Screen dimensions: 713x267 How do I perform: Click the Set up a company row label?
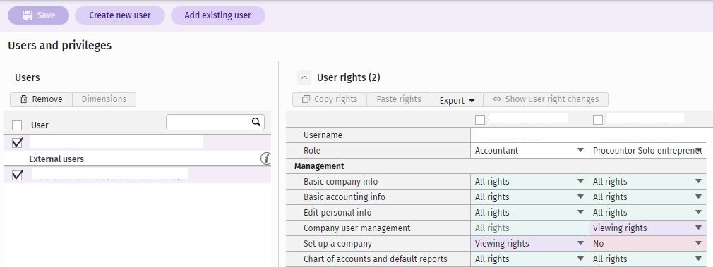coord(338,243)
